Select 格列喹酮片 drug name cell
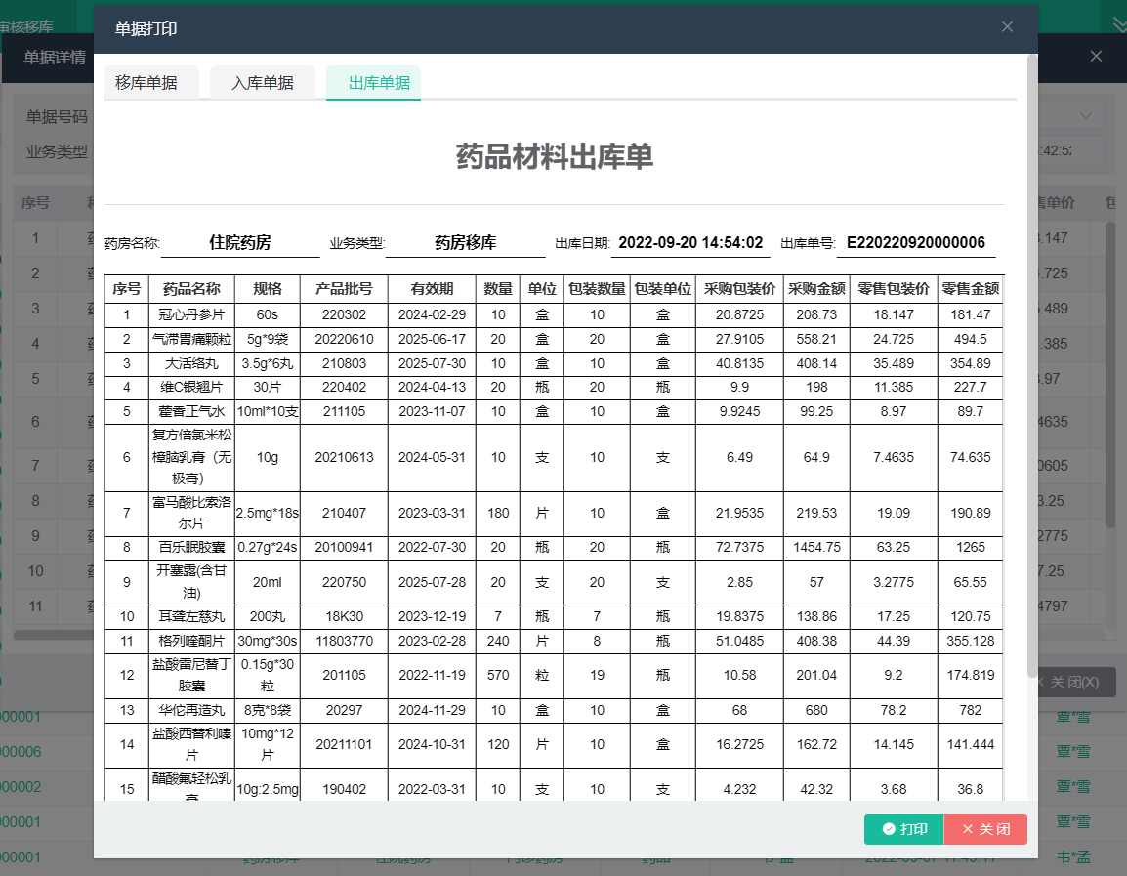The width and height of the screenshot is (1127, 876). pos(191,641)
